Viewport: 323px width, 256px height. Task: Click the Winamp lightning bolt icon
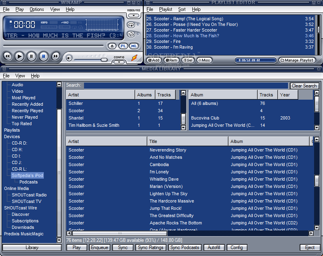134,58
